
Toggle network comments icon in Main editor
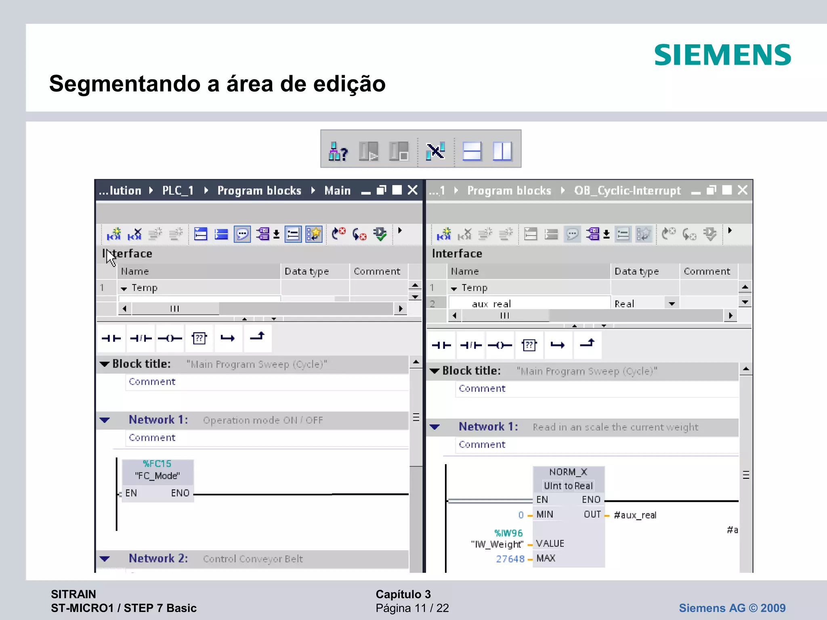tap(293, 234)
